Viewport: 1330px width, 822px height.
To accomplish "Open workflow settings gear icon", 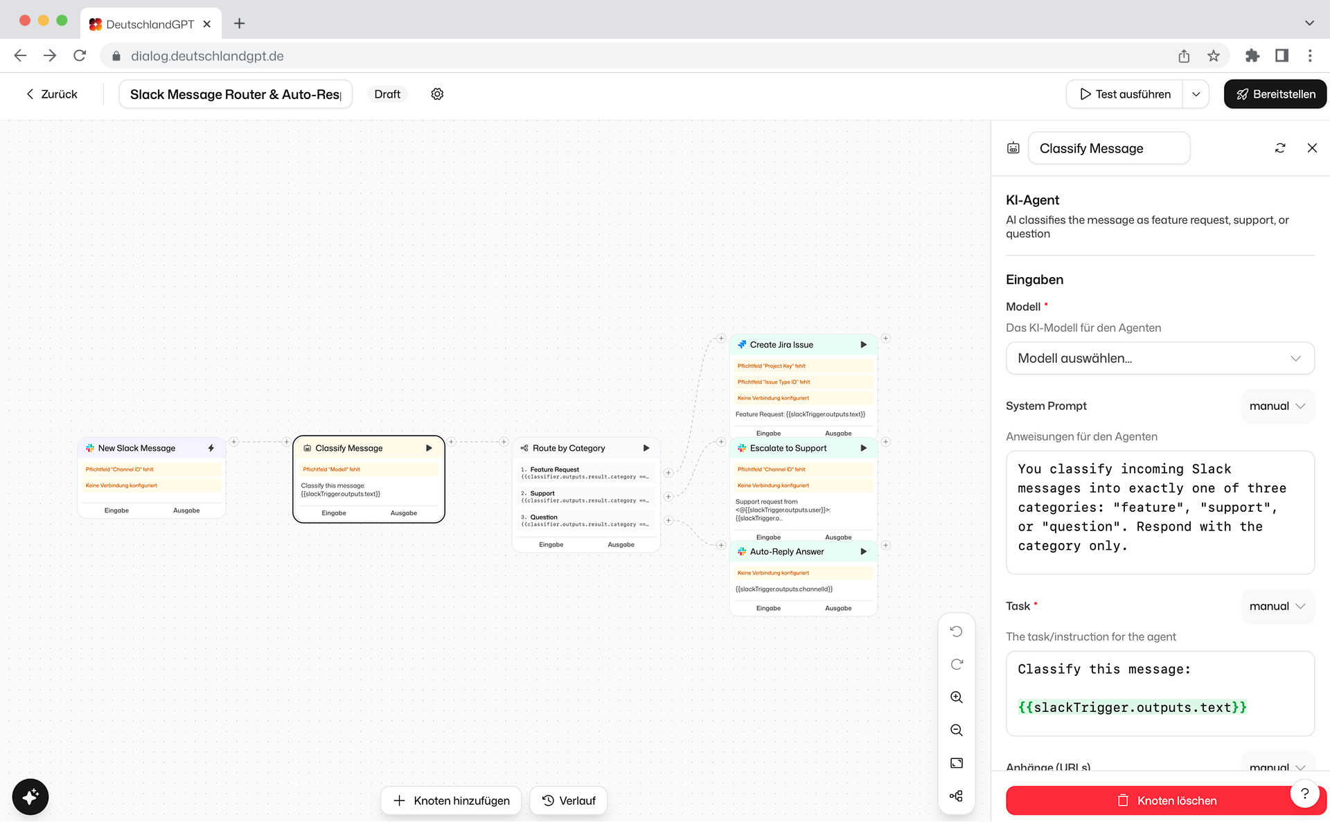I will click(x=437, y=94).
